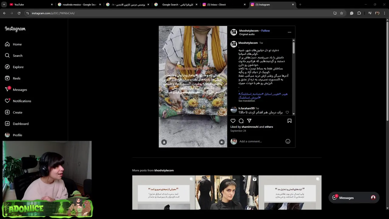Go back in browser

pos(4,13)
